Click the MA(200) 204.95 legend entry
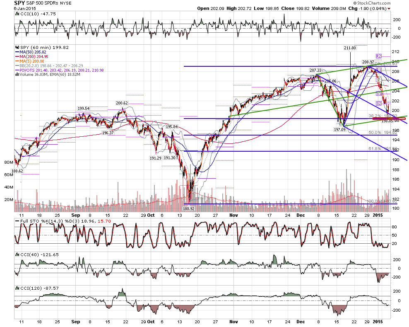The width and height of the screenshot is (409, 327). (32, 57)
